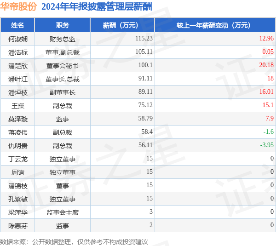Click the salary change value 20.18

click(x=266, y=65)
